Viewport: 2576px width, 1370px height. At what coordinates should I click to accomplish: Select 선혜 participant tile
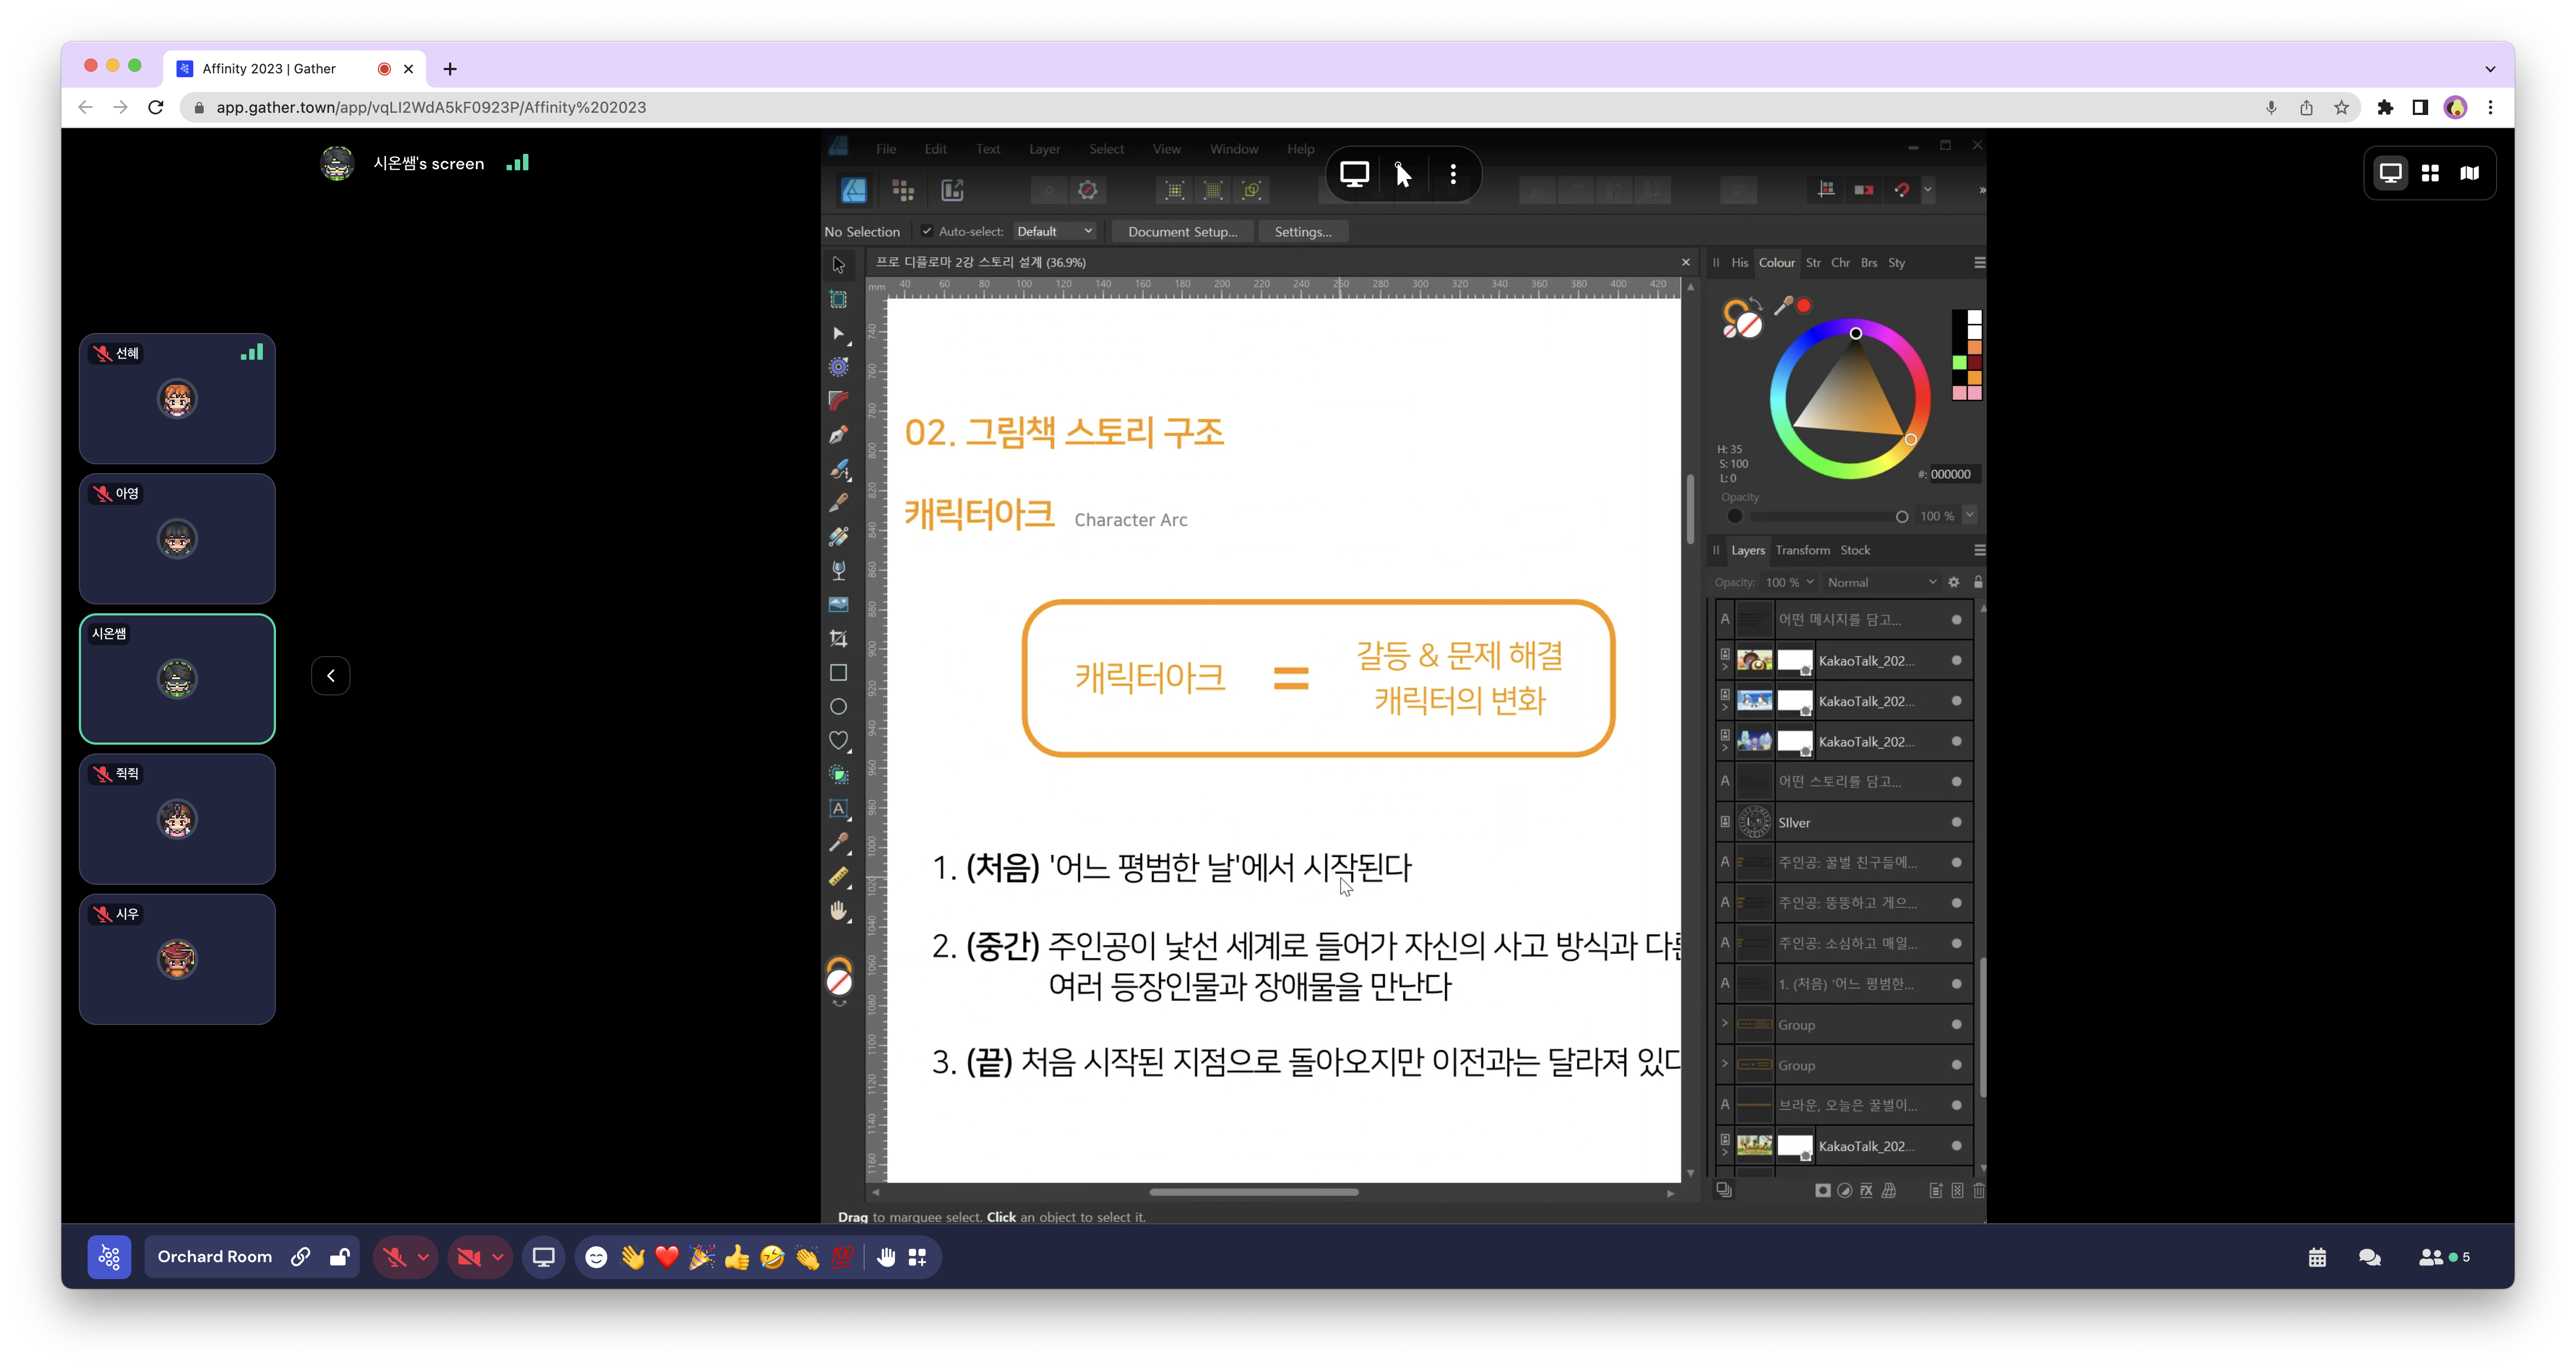click(x=177, y=398)
